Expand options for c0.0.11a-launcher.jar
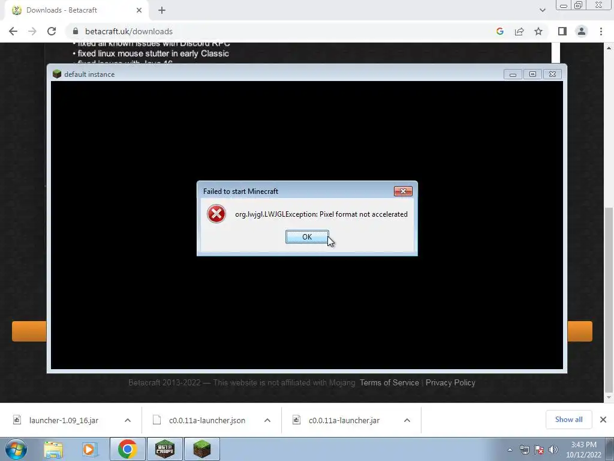 [x=407, y=420]
